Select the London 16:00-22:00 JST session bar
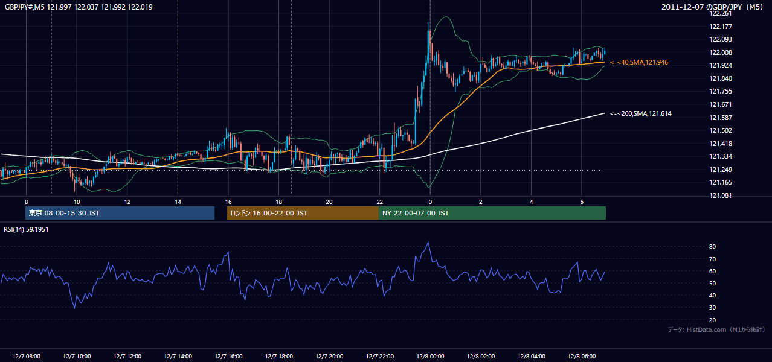 pyautogui.click(x=303, y=213)
